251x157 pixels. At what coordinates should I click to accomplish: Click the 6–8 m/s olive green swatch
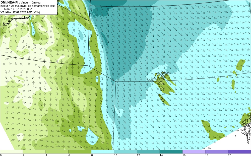tap(80, 151)
